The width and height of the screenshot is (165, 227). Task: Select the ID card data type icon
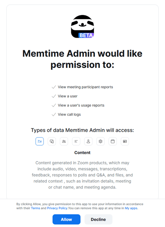(125, 141)
